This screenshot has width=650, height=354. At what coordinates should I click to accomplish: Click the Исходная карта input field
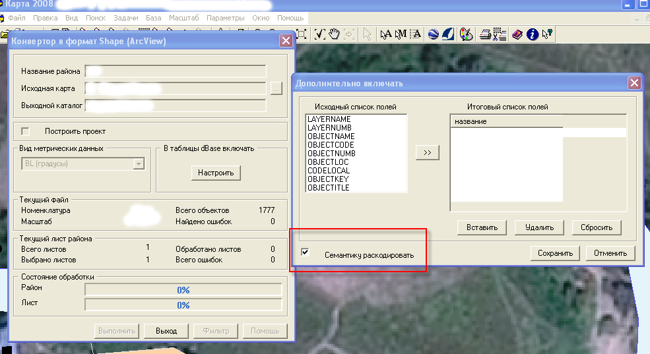coord(176,88)
